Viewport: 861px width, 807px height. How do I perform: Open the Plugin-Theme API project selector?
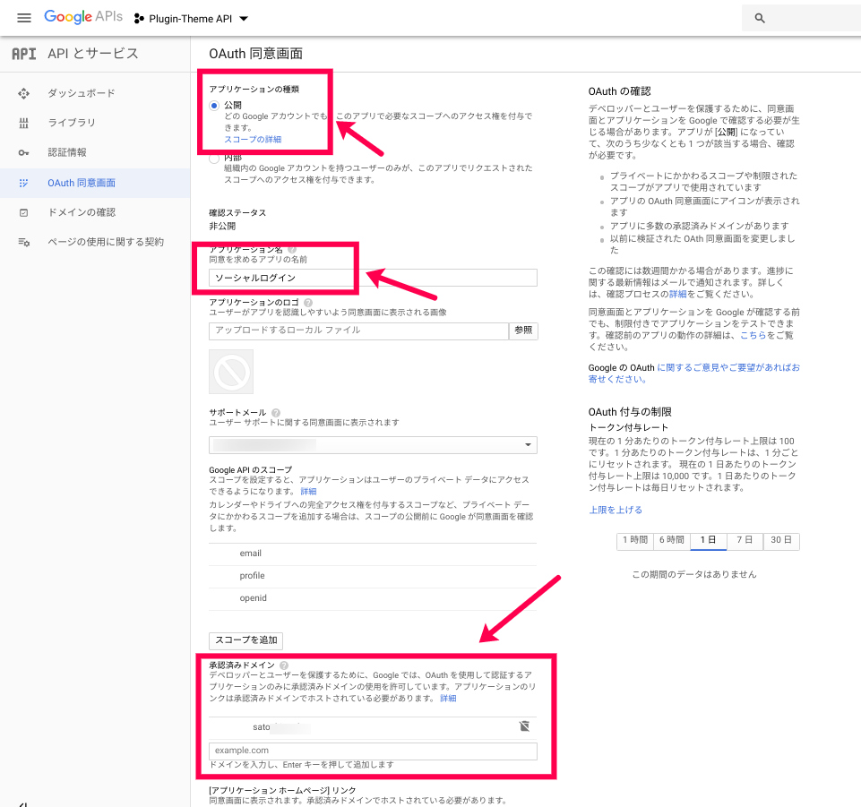coord(191,19)
